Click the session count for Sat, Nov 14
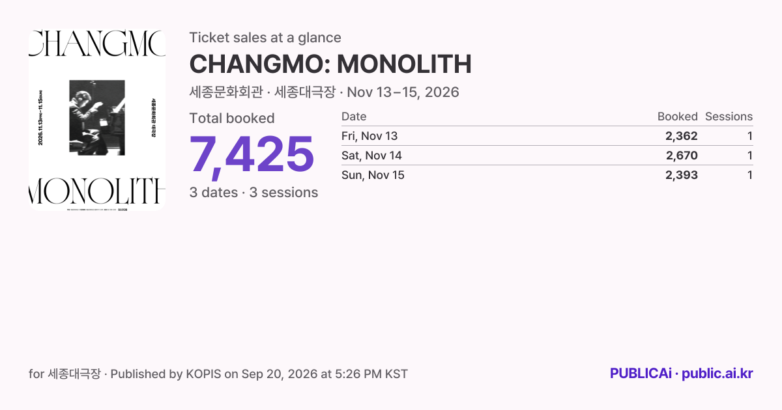 point(750,156)
